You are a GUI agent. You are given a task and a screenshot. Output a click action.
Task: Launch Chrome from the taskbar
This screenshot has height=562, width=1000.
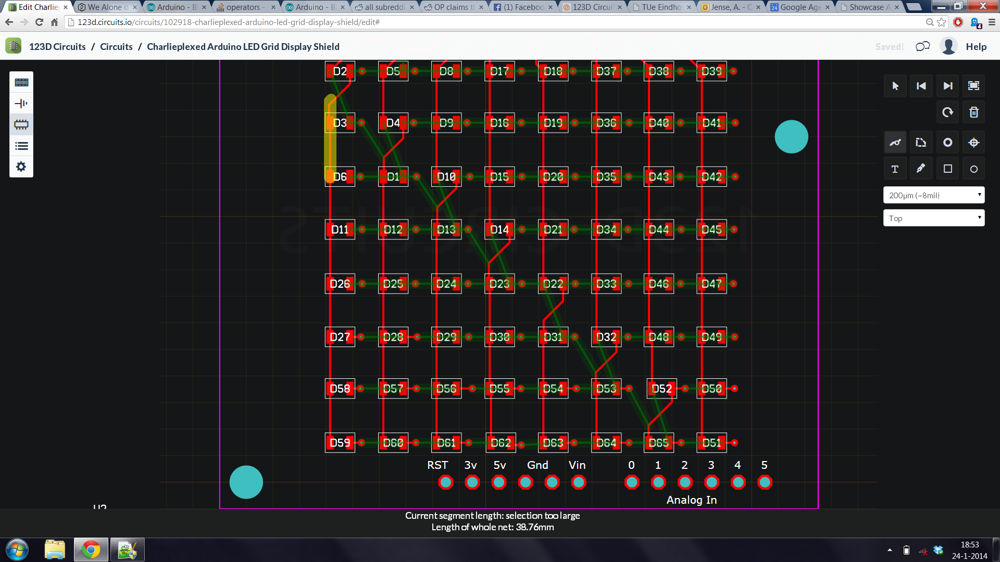point(91,549)
